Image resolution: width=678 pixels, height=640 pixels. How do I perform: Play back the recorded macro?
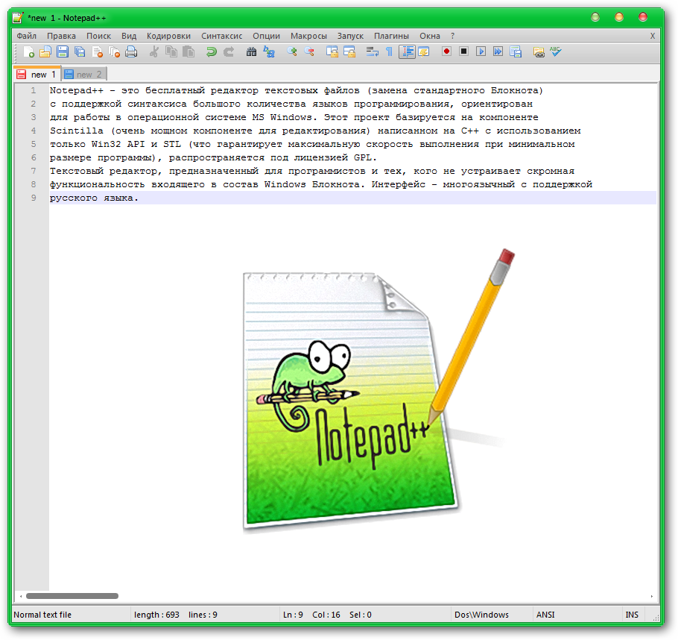[x=481, y=51]
